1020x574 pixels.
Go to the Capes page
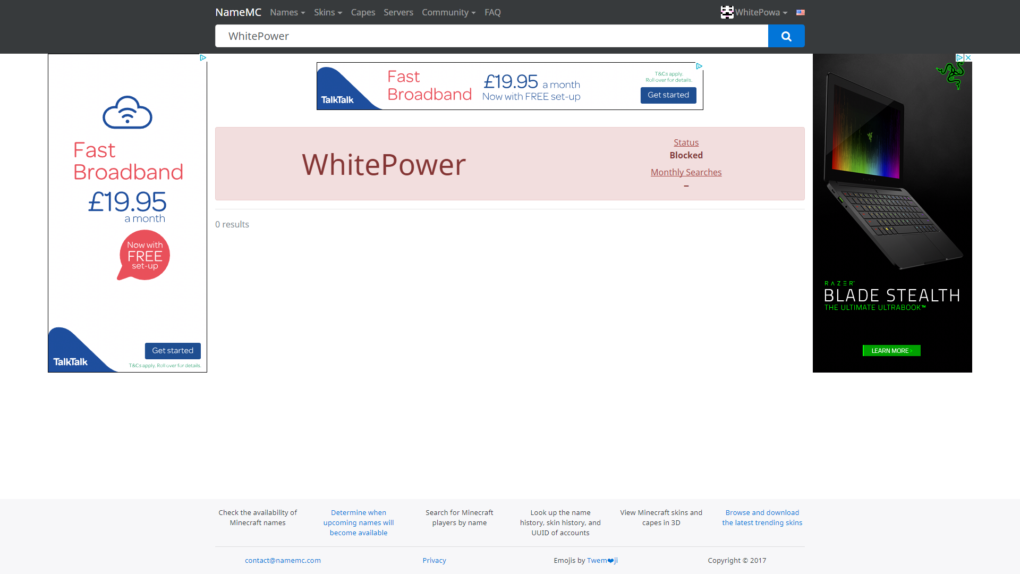363,12
